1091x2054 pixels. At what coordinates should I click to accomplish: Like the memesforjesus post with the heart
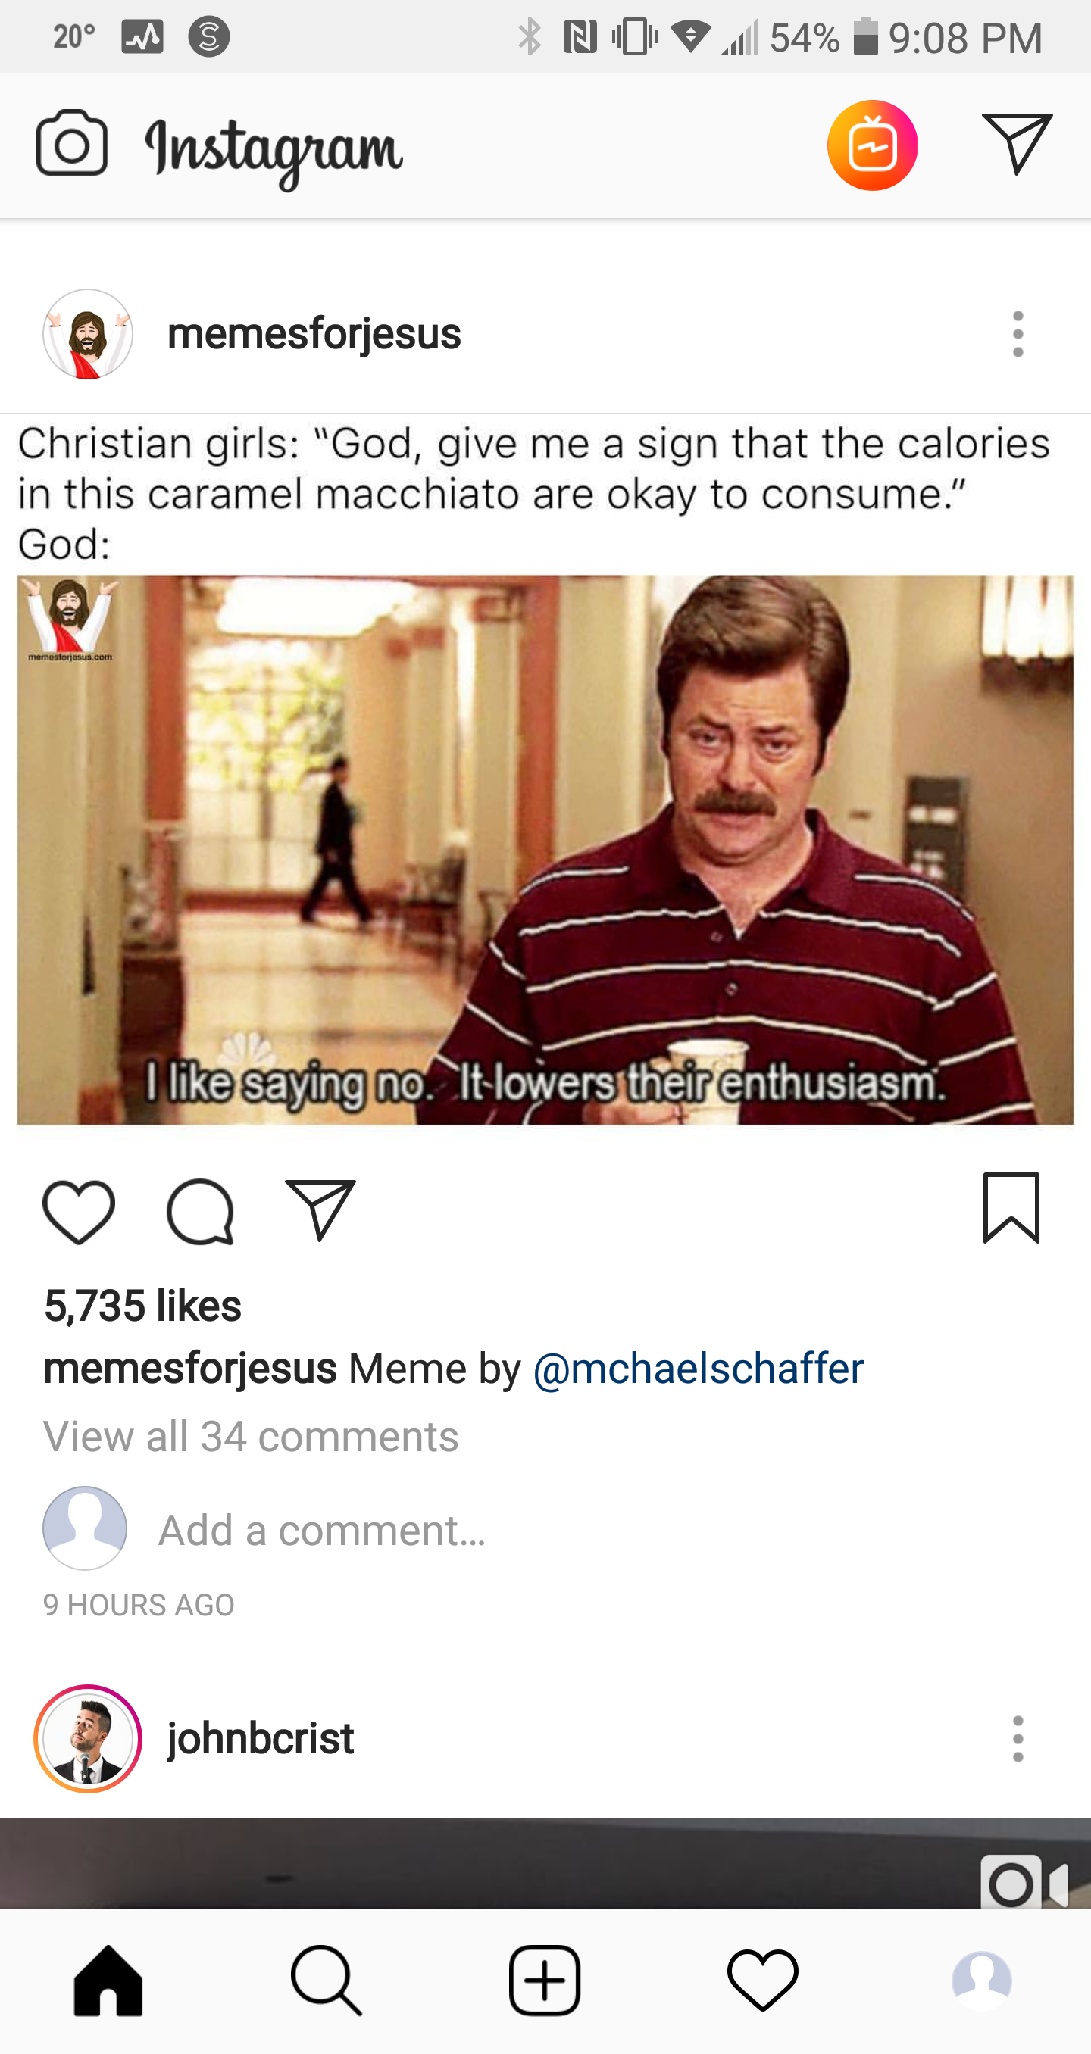[x=79, y=1211]
